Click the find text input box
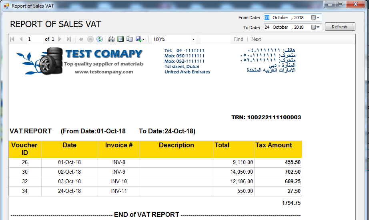 tap(215, 39)
